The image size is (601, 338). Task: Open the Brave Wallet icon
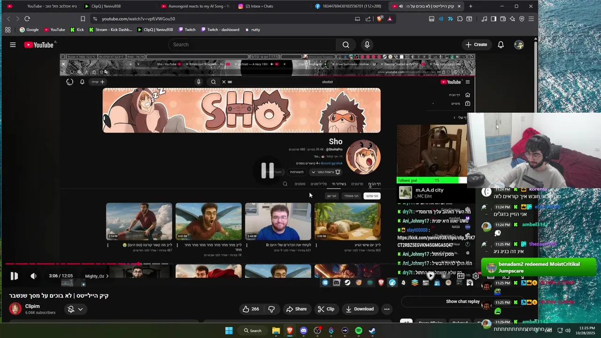pos(503,19)
